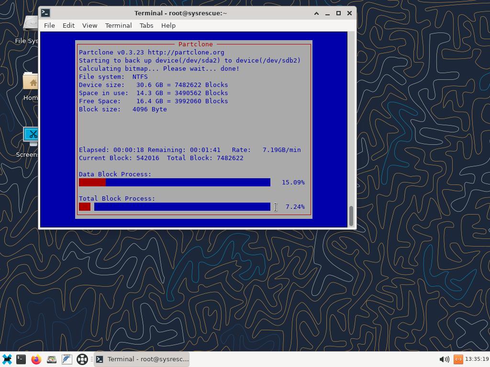
Task: Click the lifebuoy help icon in the panel
Action: click(x=82, y=359)
